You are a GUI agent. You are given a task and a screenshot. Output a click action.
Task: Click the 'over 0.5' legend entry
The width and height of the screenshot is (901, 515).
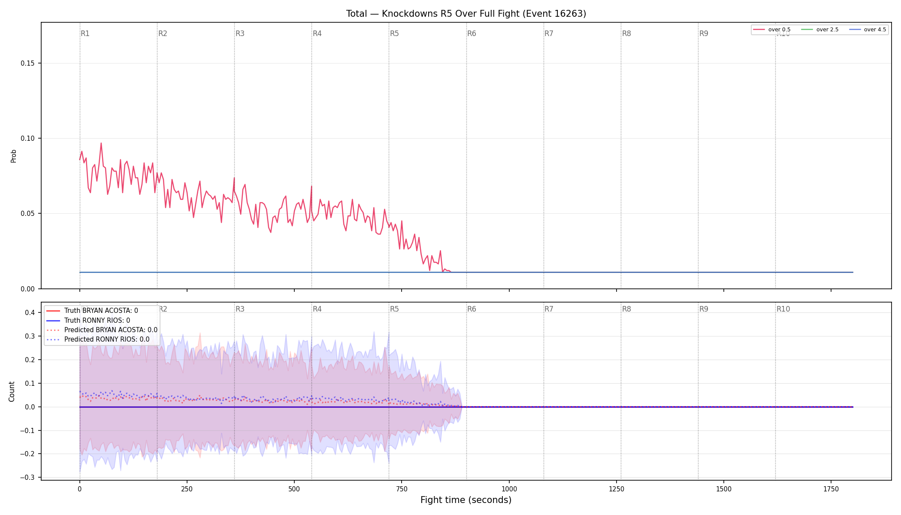[x=771, y=30]
